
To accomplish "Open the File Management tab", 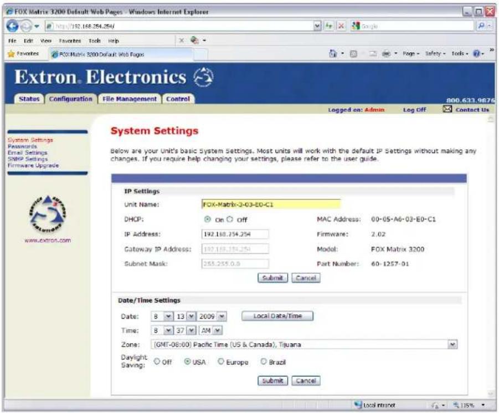I will click(x=130, y=99).
